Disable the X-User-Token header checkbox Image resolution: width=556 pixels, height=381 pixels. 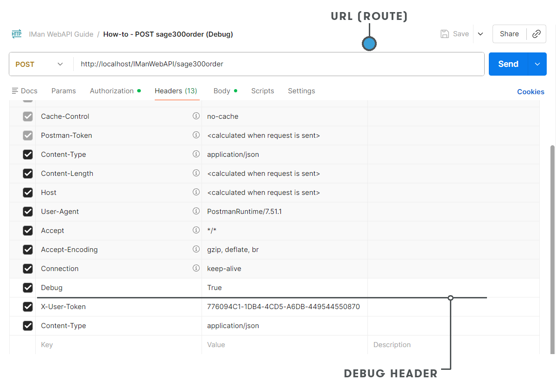tap(28, 307)
